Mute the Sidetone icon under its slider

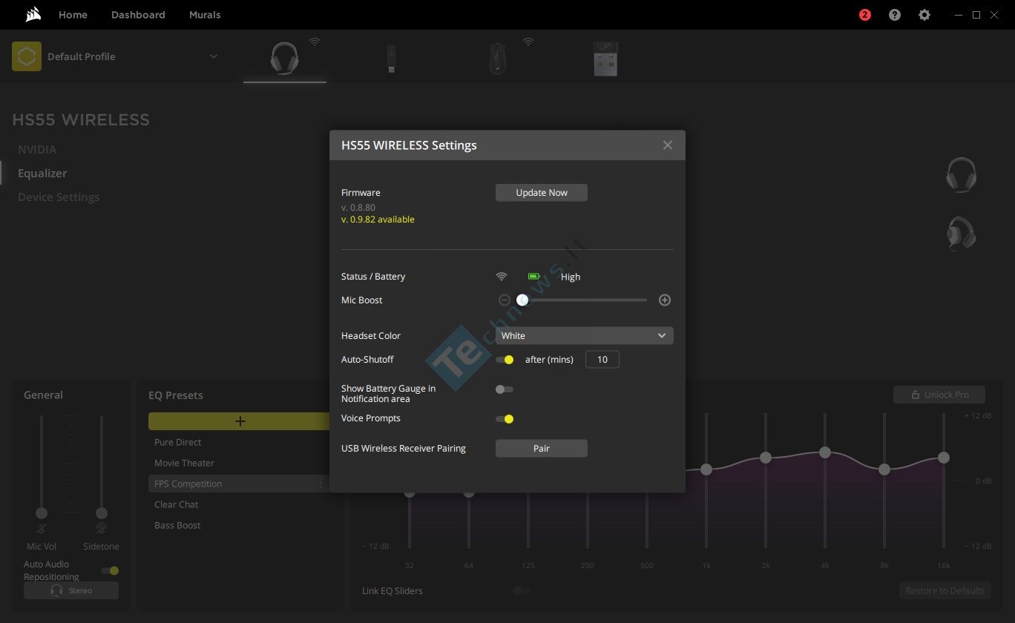click(x=101, y=528)
